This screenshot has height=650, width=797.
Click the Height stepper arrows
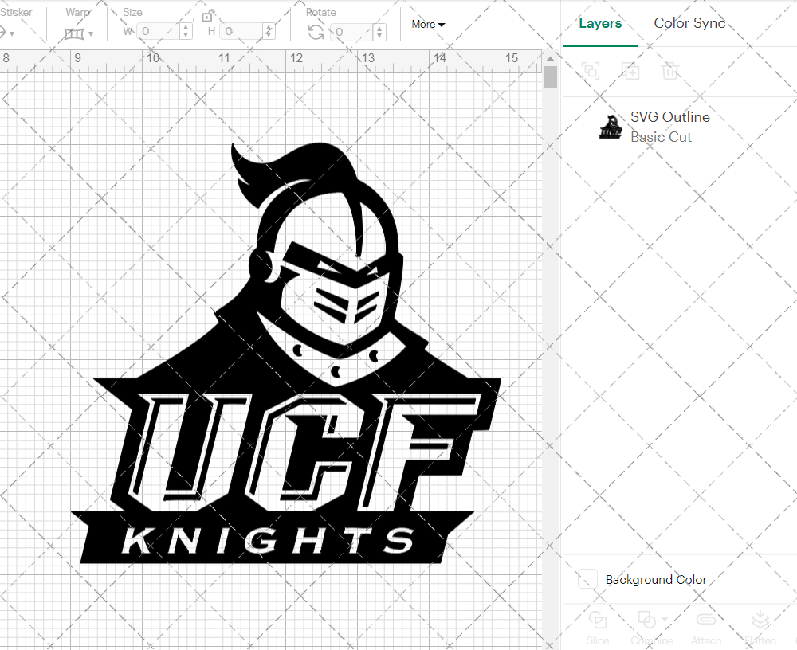[269, 32]
